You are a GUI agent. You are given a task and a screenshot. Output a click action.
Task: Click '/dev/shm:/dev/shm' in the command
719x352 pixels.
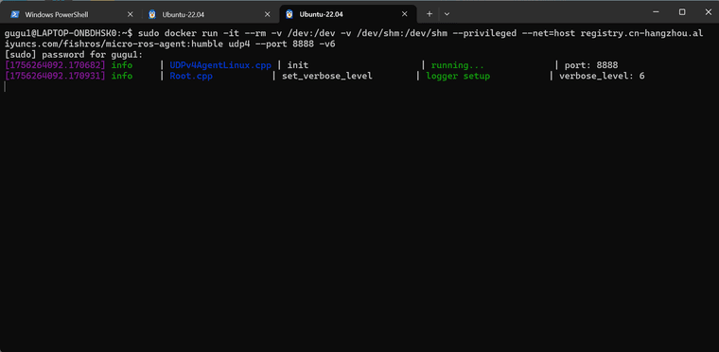click(x=402, y=33)
